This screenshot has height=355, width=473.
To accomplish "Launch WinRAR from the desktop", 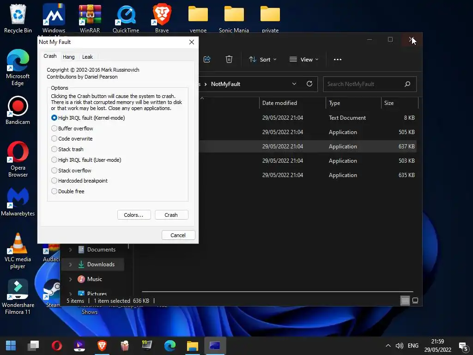I will pyautogui.click(x=90, y=18).
